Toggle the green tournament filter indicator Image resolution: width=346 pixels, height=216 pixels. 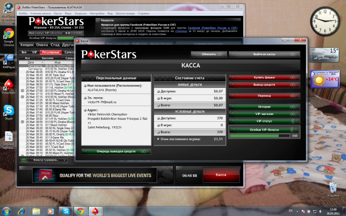(x=24, y=160)
